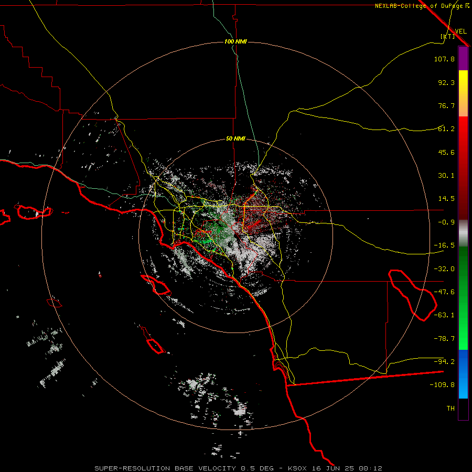Click the 100 NMI range ring label

[235, 41]
